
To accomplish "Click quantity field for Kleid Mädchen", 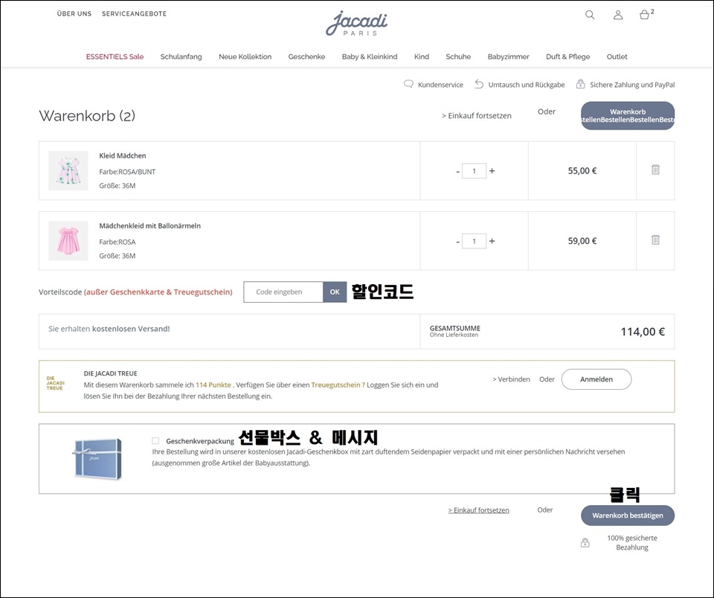I will click(x=474, y=171).
